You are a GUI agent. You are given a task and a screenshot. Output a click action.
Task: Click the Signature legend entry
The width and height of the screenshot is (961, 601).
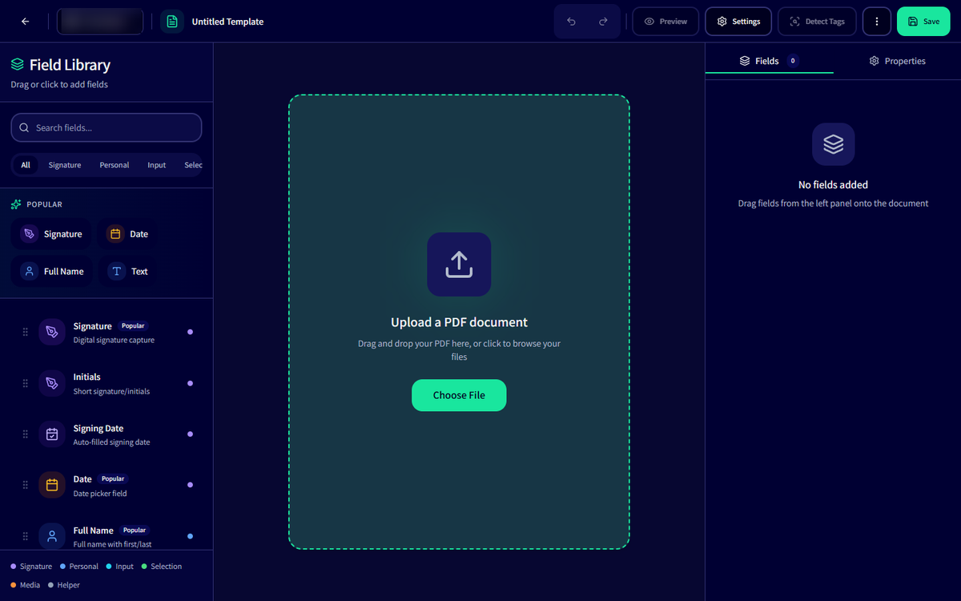(x=31, y=567)
